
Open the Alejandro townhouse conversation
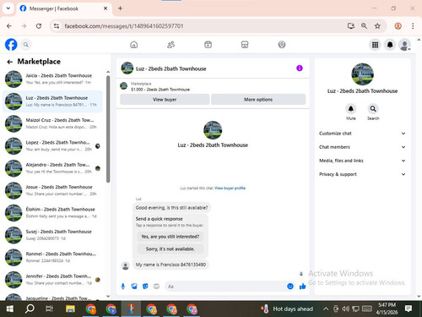point(53,168)
